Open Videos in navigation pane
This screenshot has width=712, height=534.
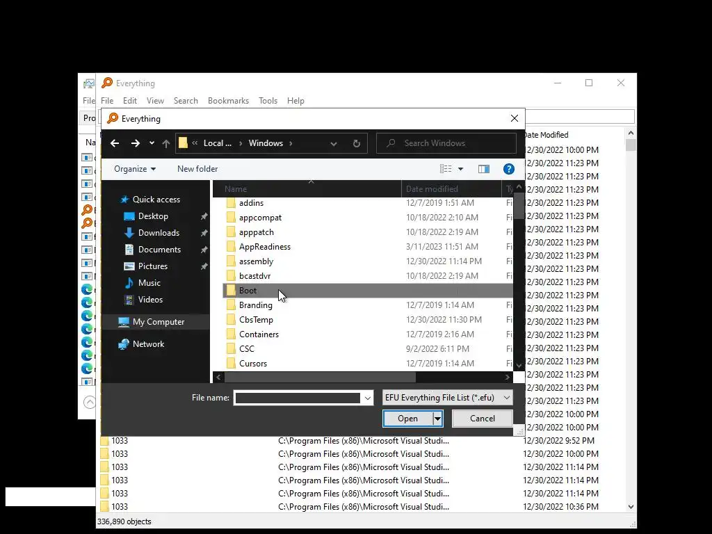150,300
